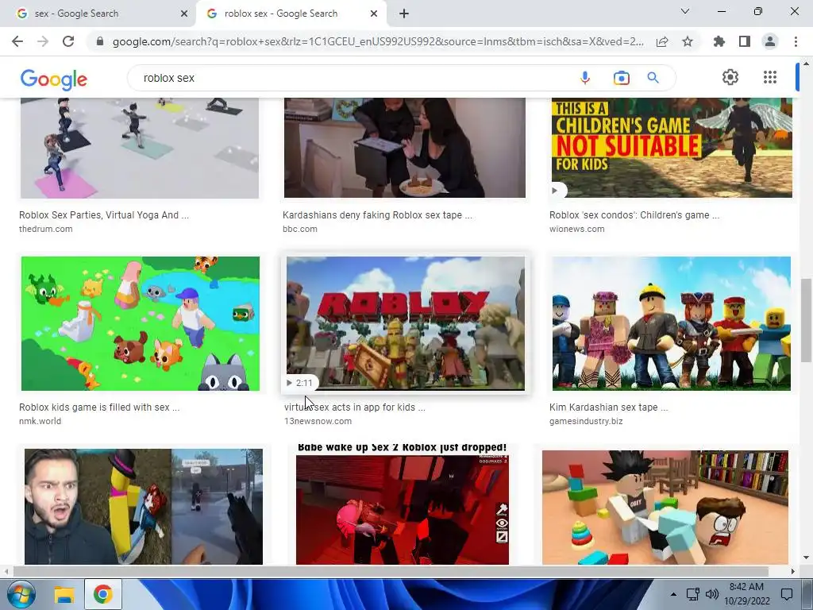This screenshot has width=813, height=610.
Task: Search by image with camera icon
Action: pos(621,78)
